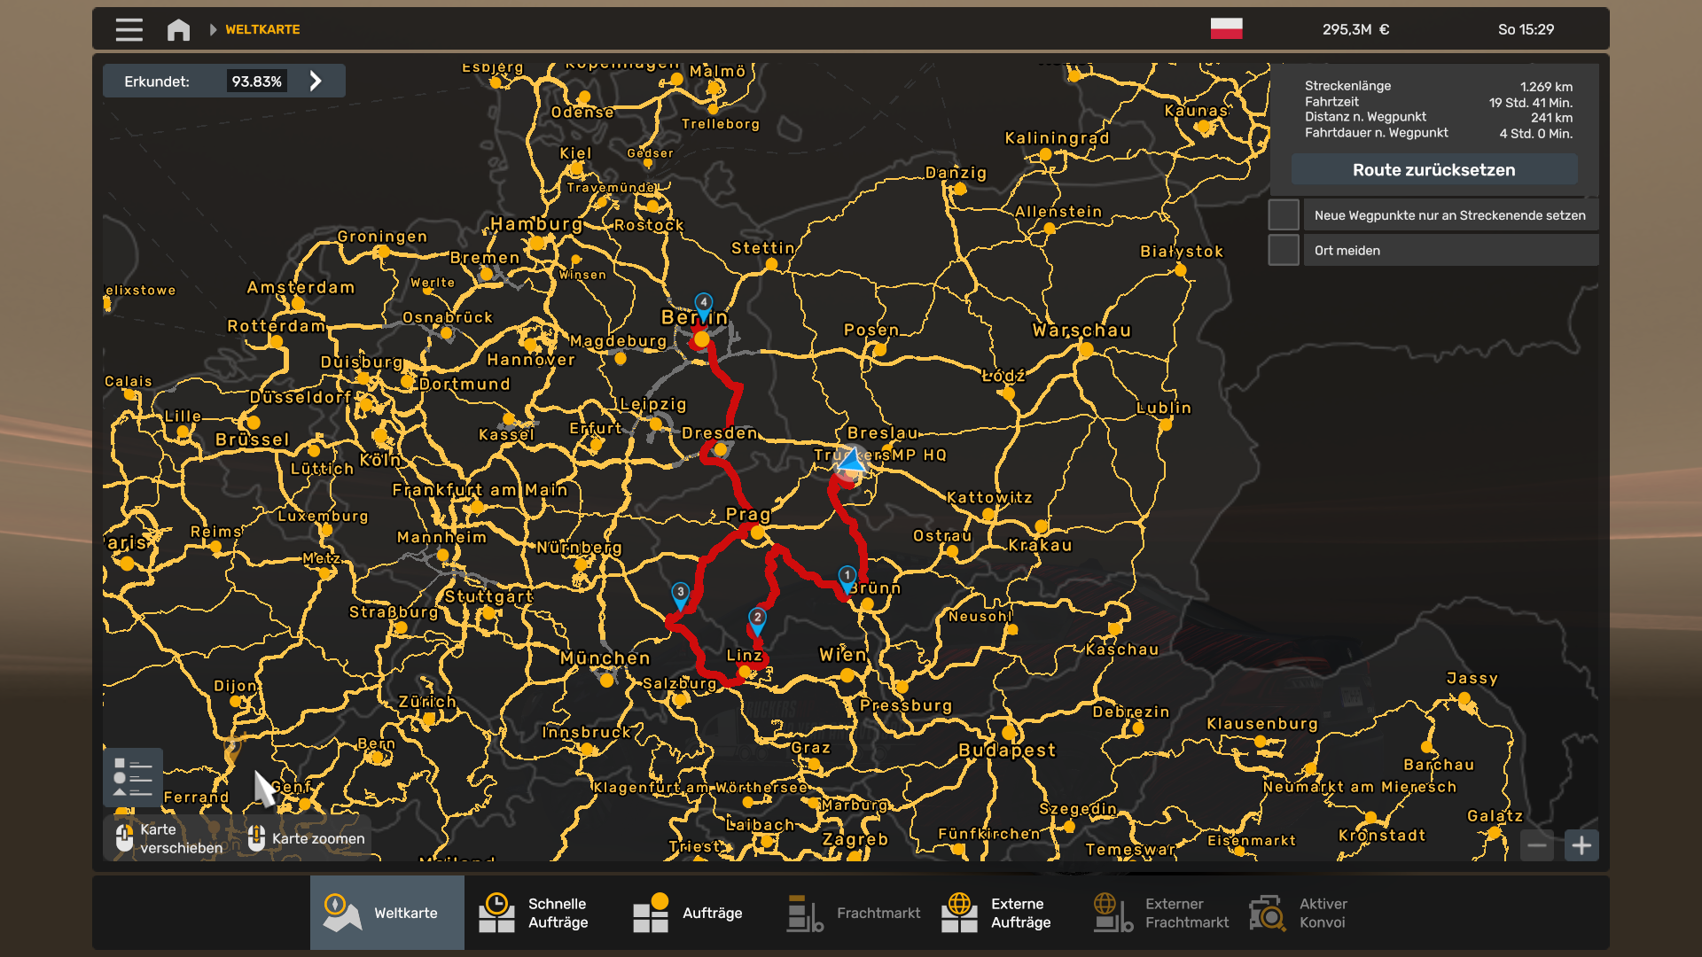Open the hamburger main menu

[x=129, y=29]
